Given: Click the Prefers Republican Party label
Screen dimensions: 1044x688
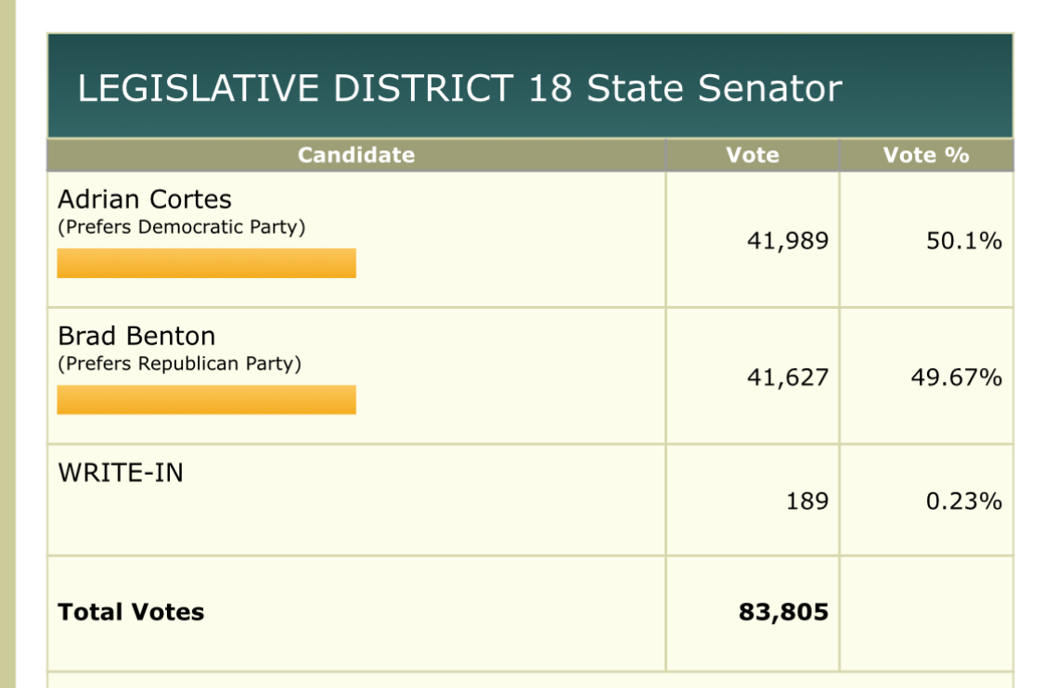Looking at the screenshot, I should point(179,363).
